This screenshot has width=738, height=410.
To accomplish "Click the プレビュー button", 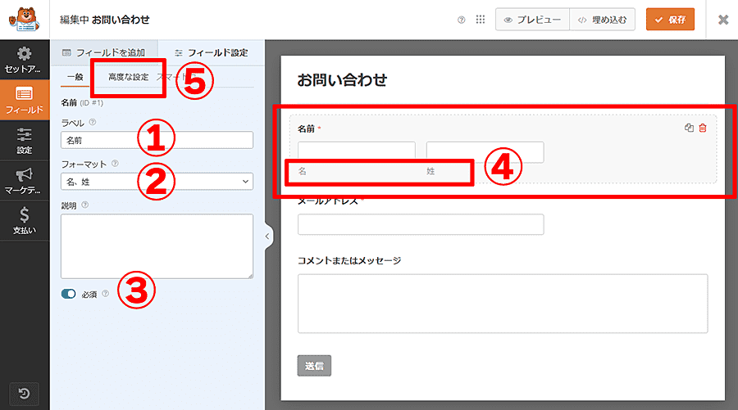I will coord(532,20).
